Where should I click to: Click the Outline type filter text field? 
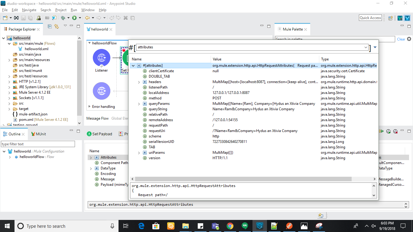pyautogui.click(x=38, y=144)
